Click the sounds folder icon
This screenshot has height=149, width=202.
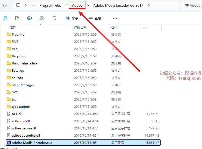coord(9,78)
